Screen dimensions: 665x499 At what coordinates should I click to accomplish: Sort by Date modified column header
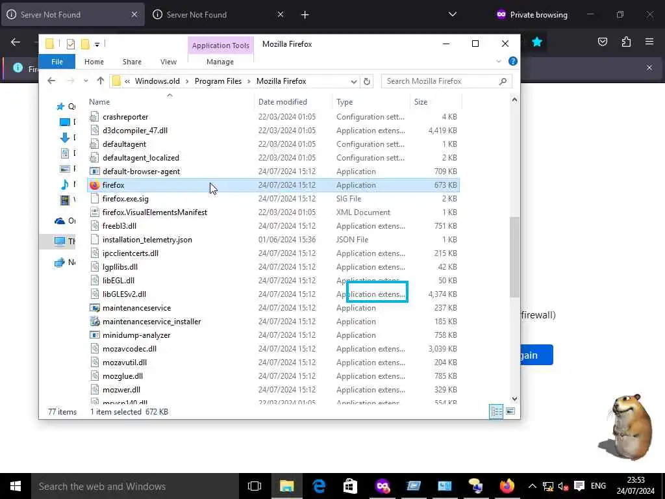(282, 102)
